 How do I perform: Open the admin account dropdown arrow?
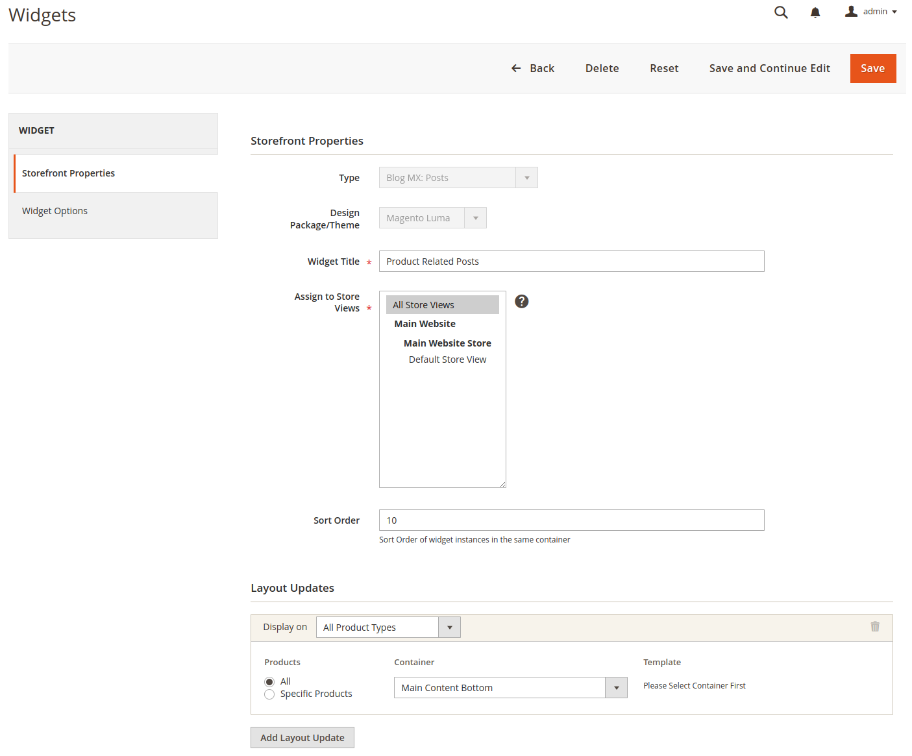[894, 12]
